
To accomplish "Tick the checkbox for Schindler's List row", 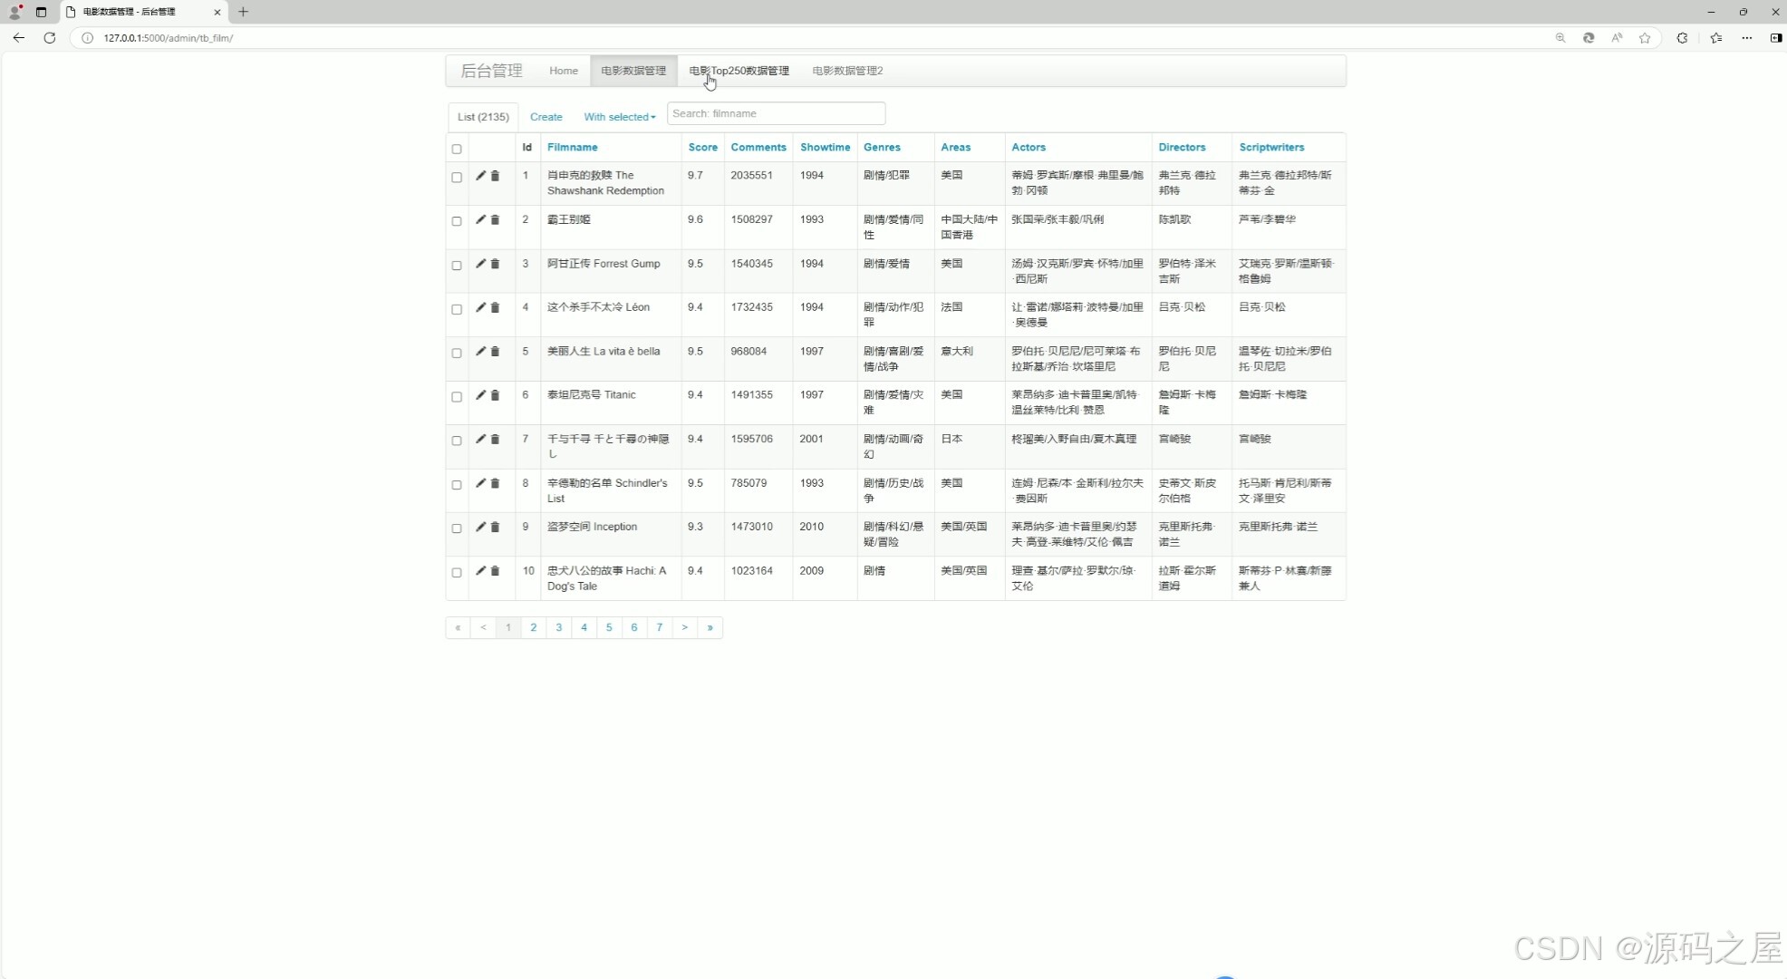I will point(457,485).
